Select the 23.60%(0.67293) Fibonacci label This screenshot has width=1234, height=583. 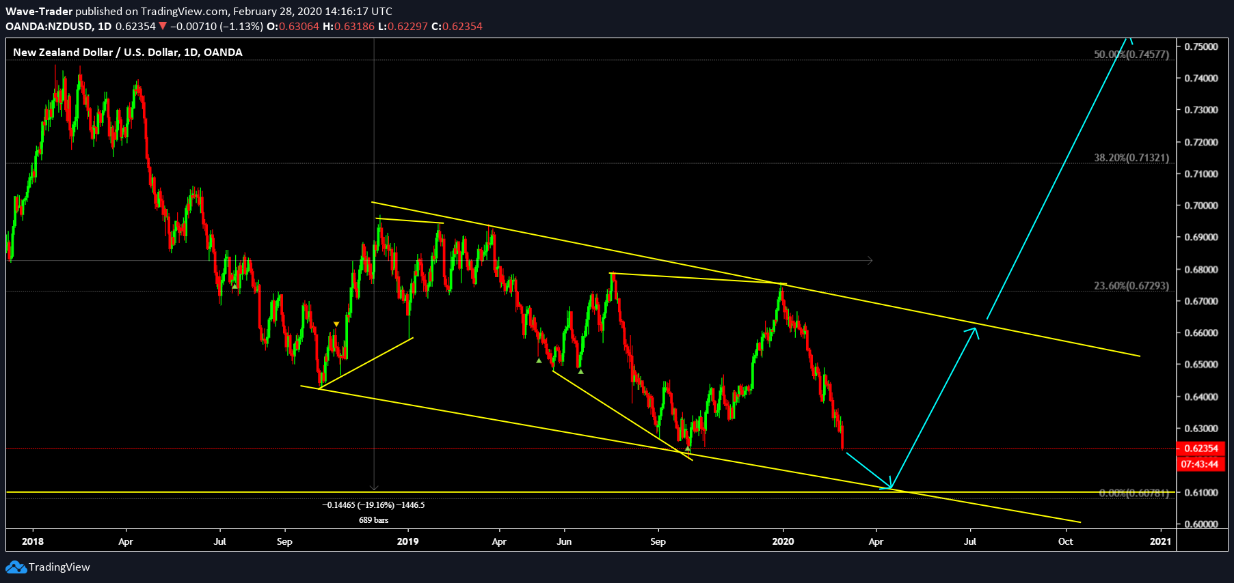1131,285
